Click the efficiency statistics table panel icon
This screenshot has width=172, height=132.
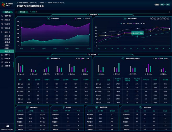[x=48, y=59]
